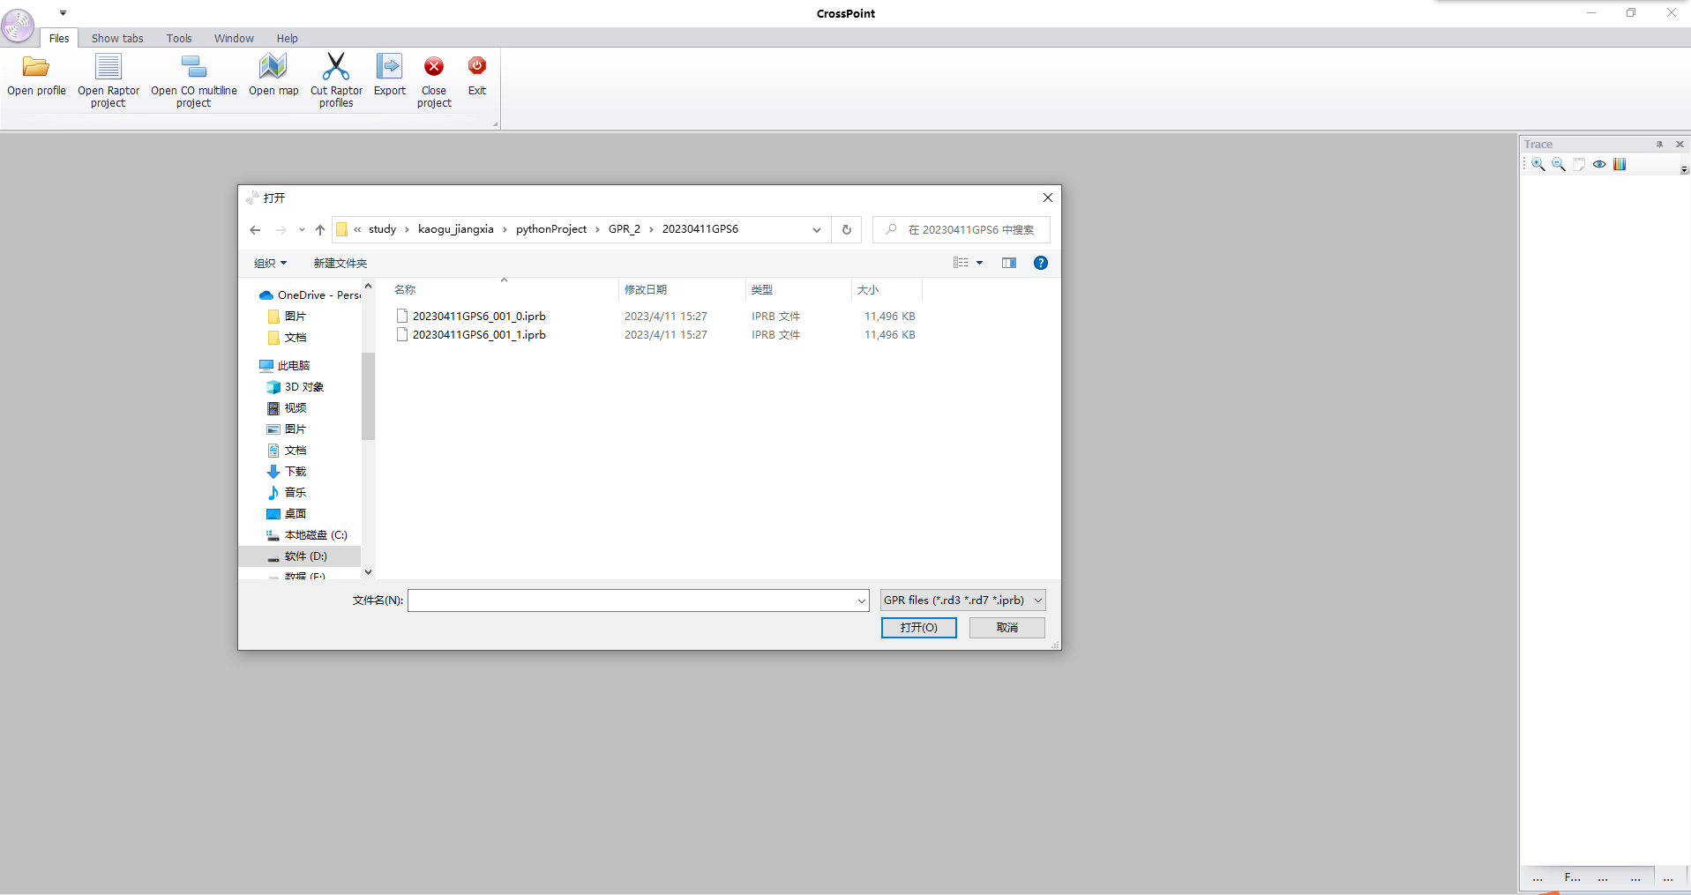
Task: Click the 打开(O) open button
Action: pyautogui.click(x=919, y=627)
